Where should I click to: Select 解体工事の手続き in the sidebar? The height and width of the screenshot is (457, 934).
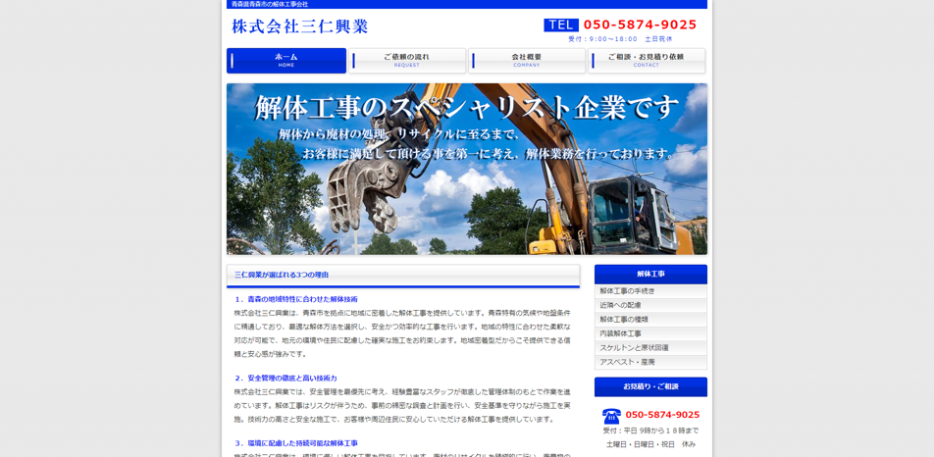(x=628, y=291)
